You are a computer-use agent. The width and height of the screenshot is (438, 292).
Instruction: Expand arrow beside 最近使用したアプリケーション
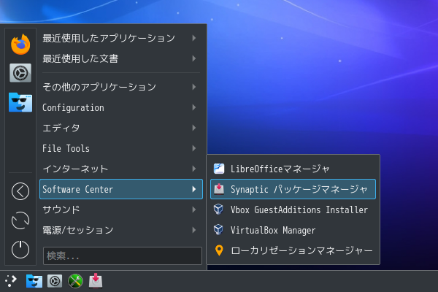[x=194, y=38]
